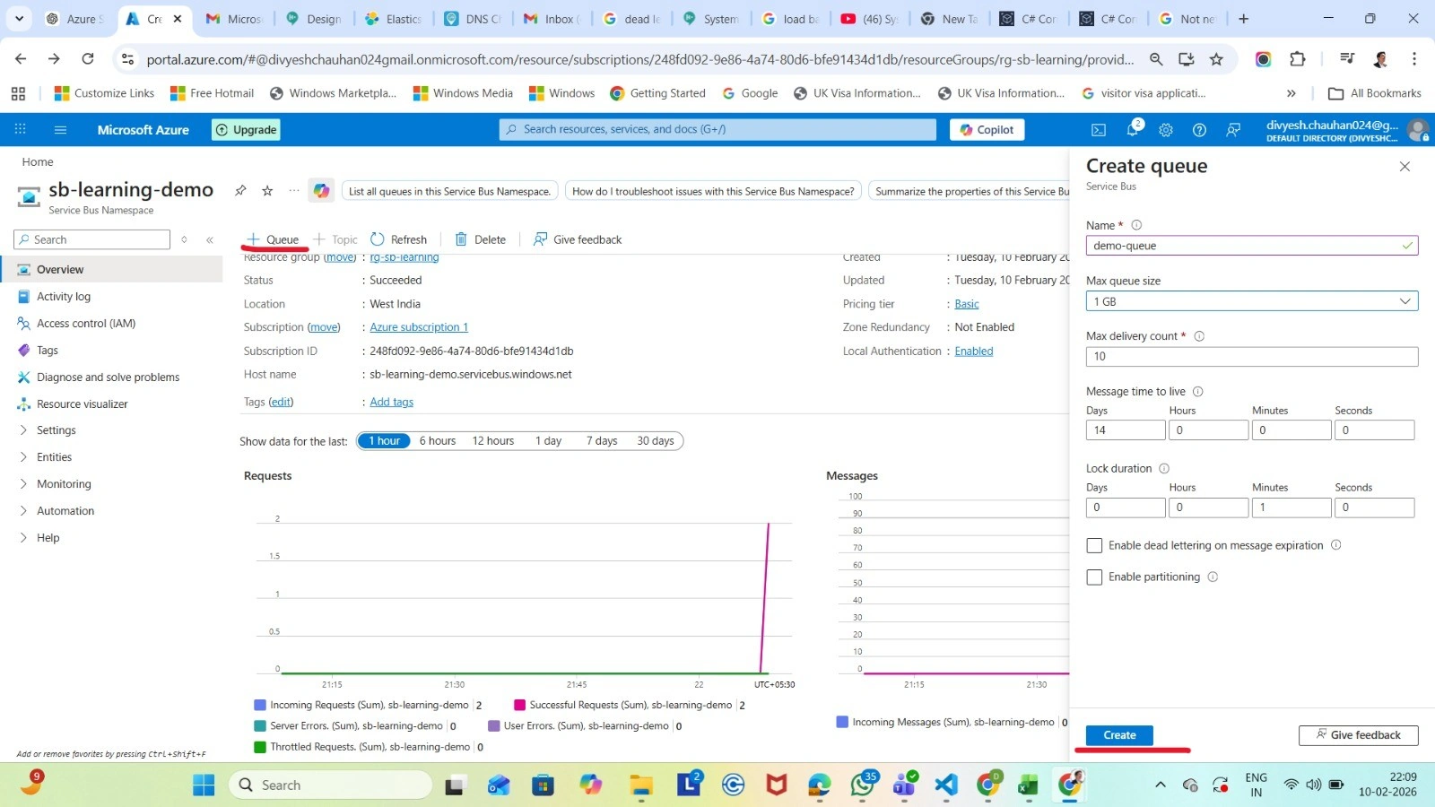The image size is (1435, 807).
Task: Toggle Throttled Requests legend color swatch
Action: tap(260, 747)
